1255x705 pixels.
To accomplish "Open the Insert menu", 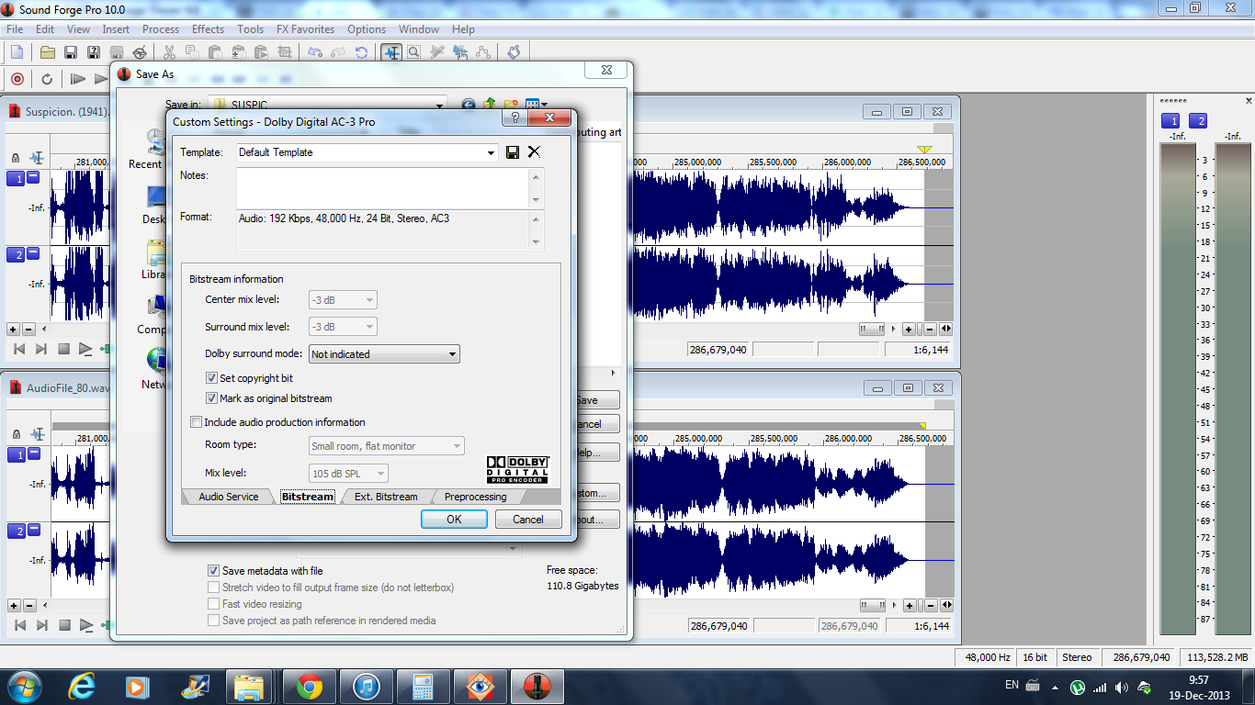I will (x=116, y=29).
